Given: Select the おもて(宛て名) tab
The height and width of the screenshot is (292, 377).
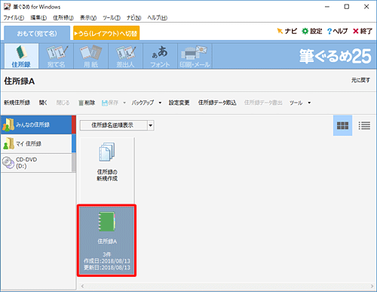Looking at the screenshot, I should [x=37, y=33].
